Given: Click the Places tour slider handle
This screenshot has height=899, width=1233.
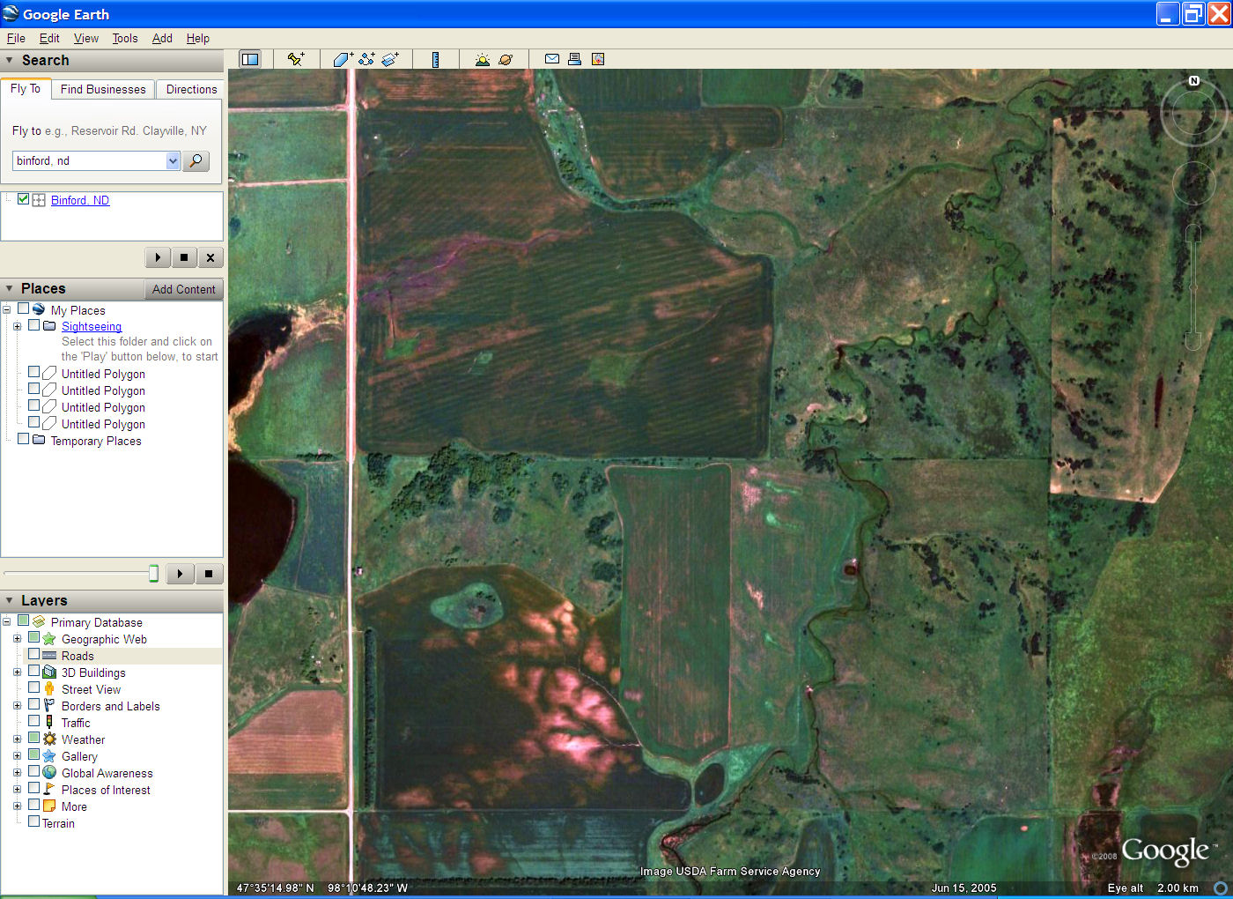Looking at the screenshot, I should click(153, 574).
